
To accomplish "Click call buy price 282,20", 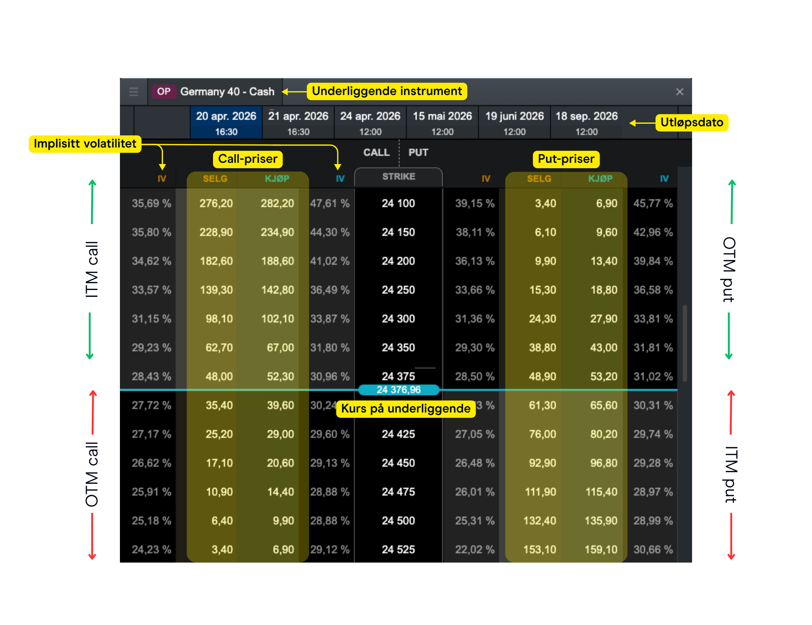I will (277, 203).
